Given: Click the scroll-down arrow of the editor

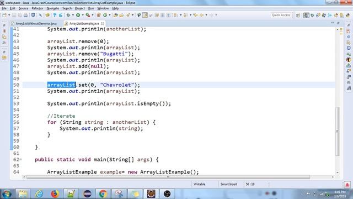Looking at the screenshot, I should pos(337,172).
